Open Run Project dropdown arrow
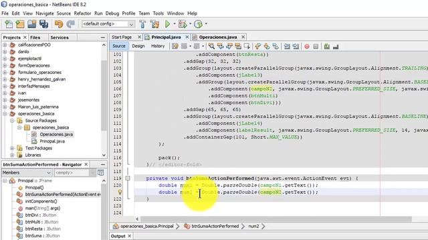 click(x=175, y=24)
